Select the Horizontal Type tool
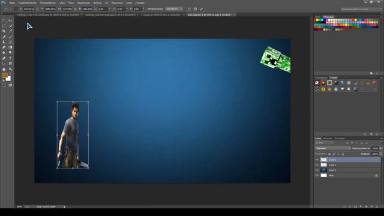This screenshot has width=384, height=216. (x=10, y=58)
